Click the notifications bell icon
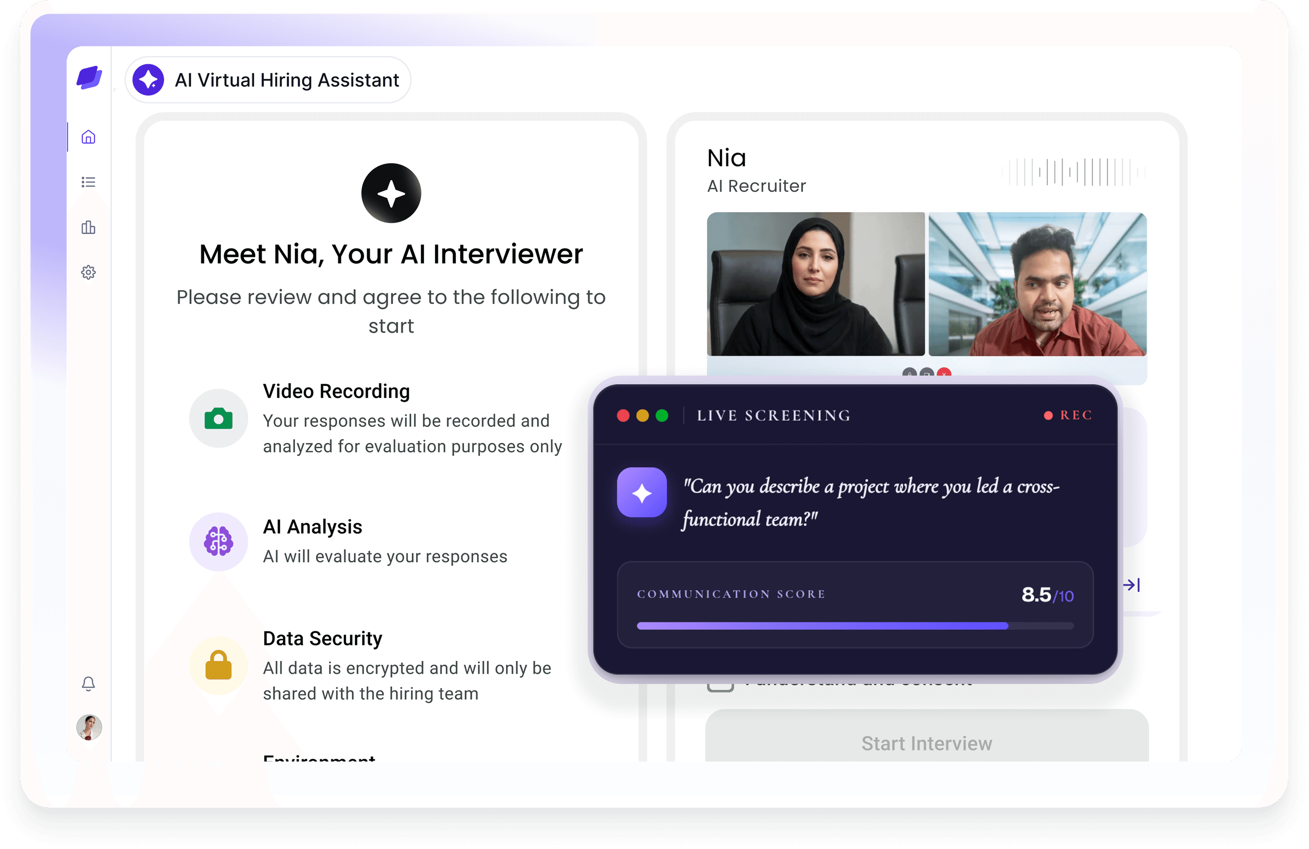Viewport: 1309px width, 849px height. click(89, 683)
